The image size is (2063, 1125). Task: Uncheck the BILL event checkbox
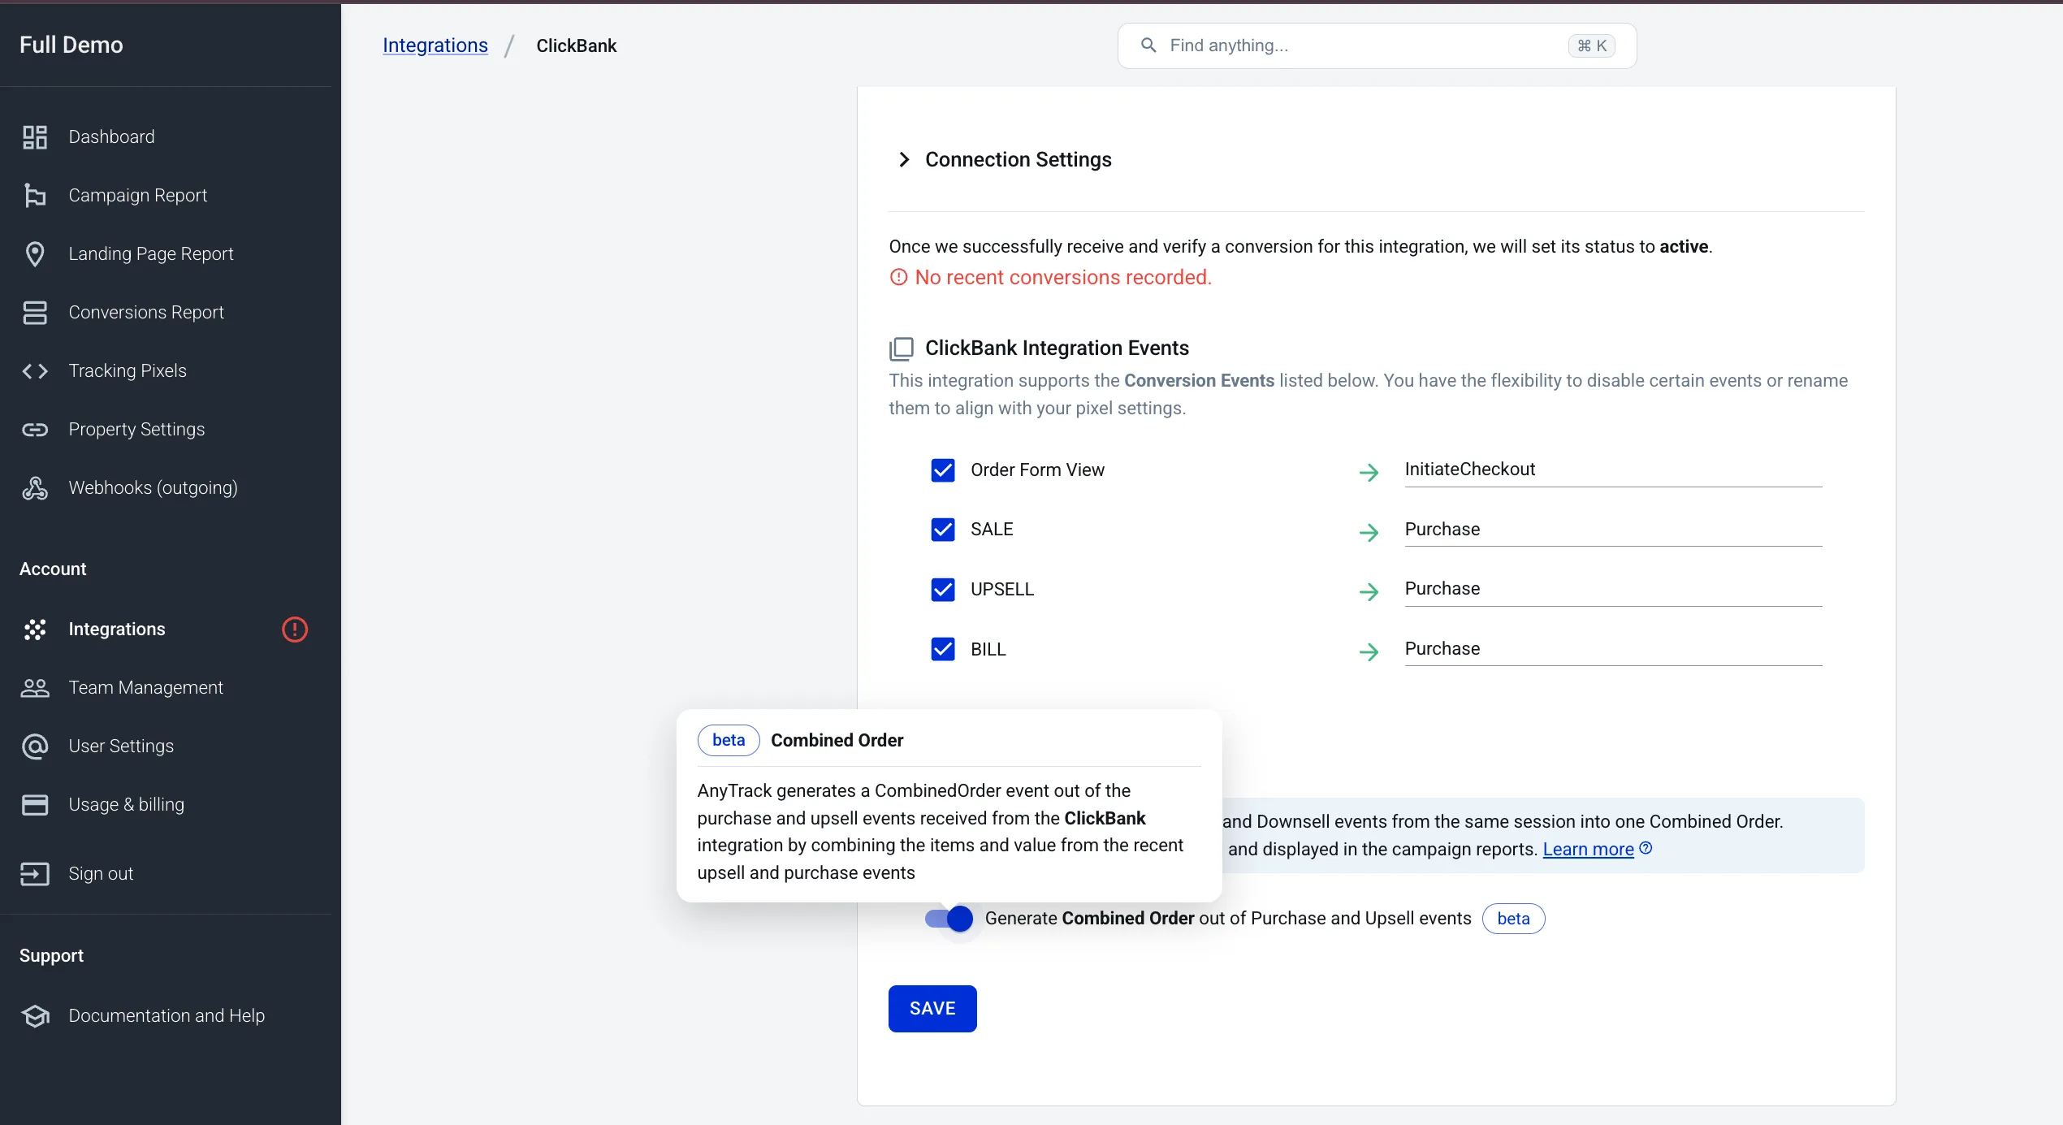(943, 649)
